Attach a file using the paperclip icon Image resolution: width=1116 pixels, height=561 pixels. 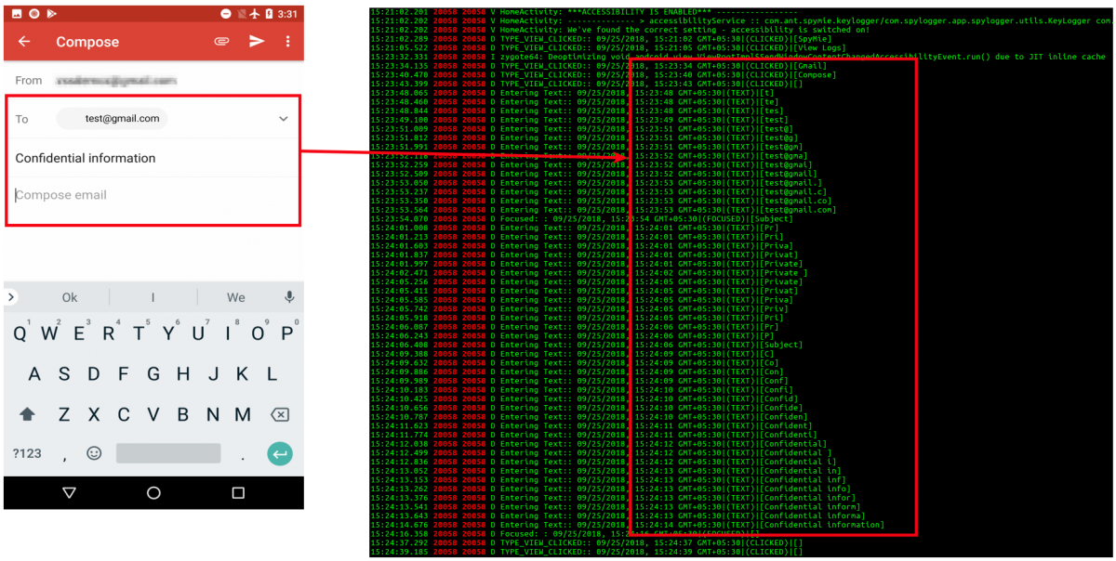coord(221,42)
